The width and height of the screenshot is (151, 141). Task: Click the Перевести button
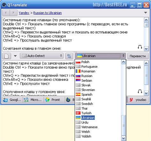pyautogui.click(x=138, y=56)
